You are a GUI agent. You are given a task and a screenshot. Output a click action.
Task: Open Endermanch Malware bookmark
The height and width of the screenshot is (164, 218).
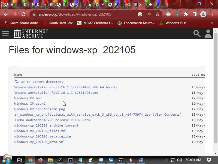pyautogui.click(x=136, y=23)
